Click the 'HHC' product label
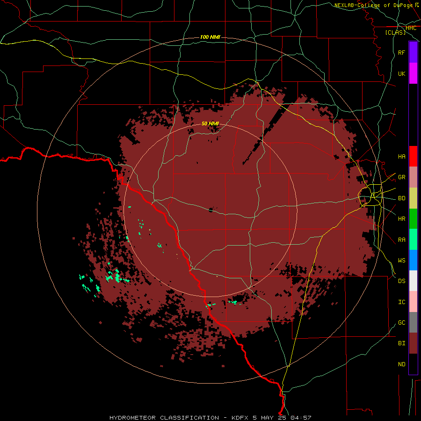 tap(411, 28)
